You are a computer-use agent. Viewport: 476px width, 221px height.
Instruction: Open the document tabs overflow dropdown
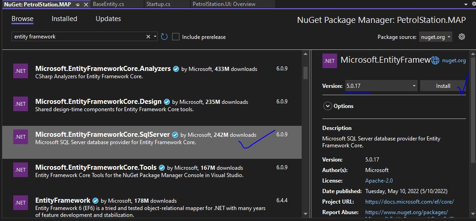[x=466, y=4]
